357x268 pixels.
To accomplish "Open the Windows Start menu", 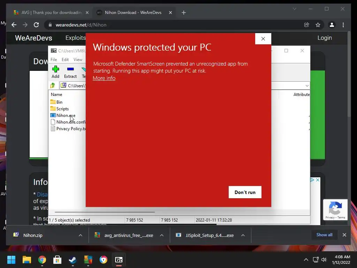I will 11,260.
